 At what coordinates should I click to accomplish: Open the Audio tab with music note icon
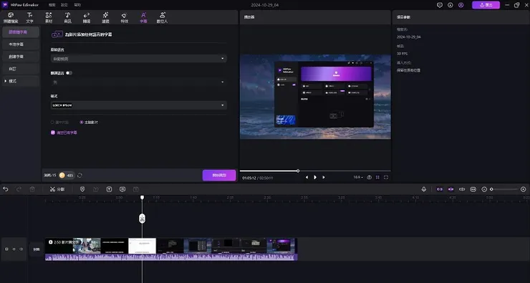coord(67,17)
